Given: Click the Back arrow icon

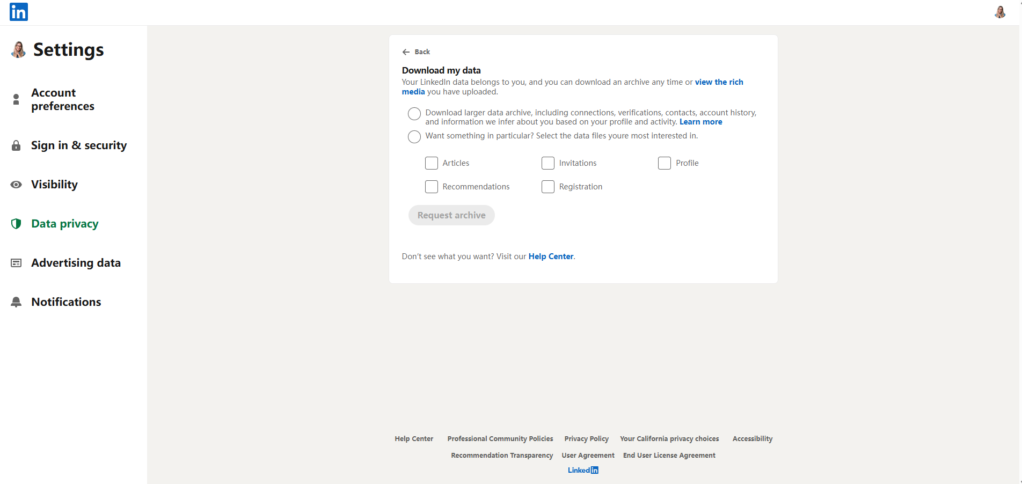Looking at the screenshot, I should click(x=406, y=52).
